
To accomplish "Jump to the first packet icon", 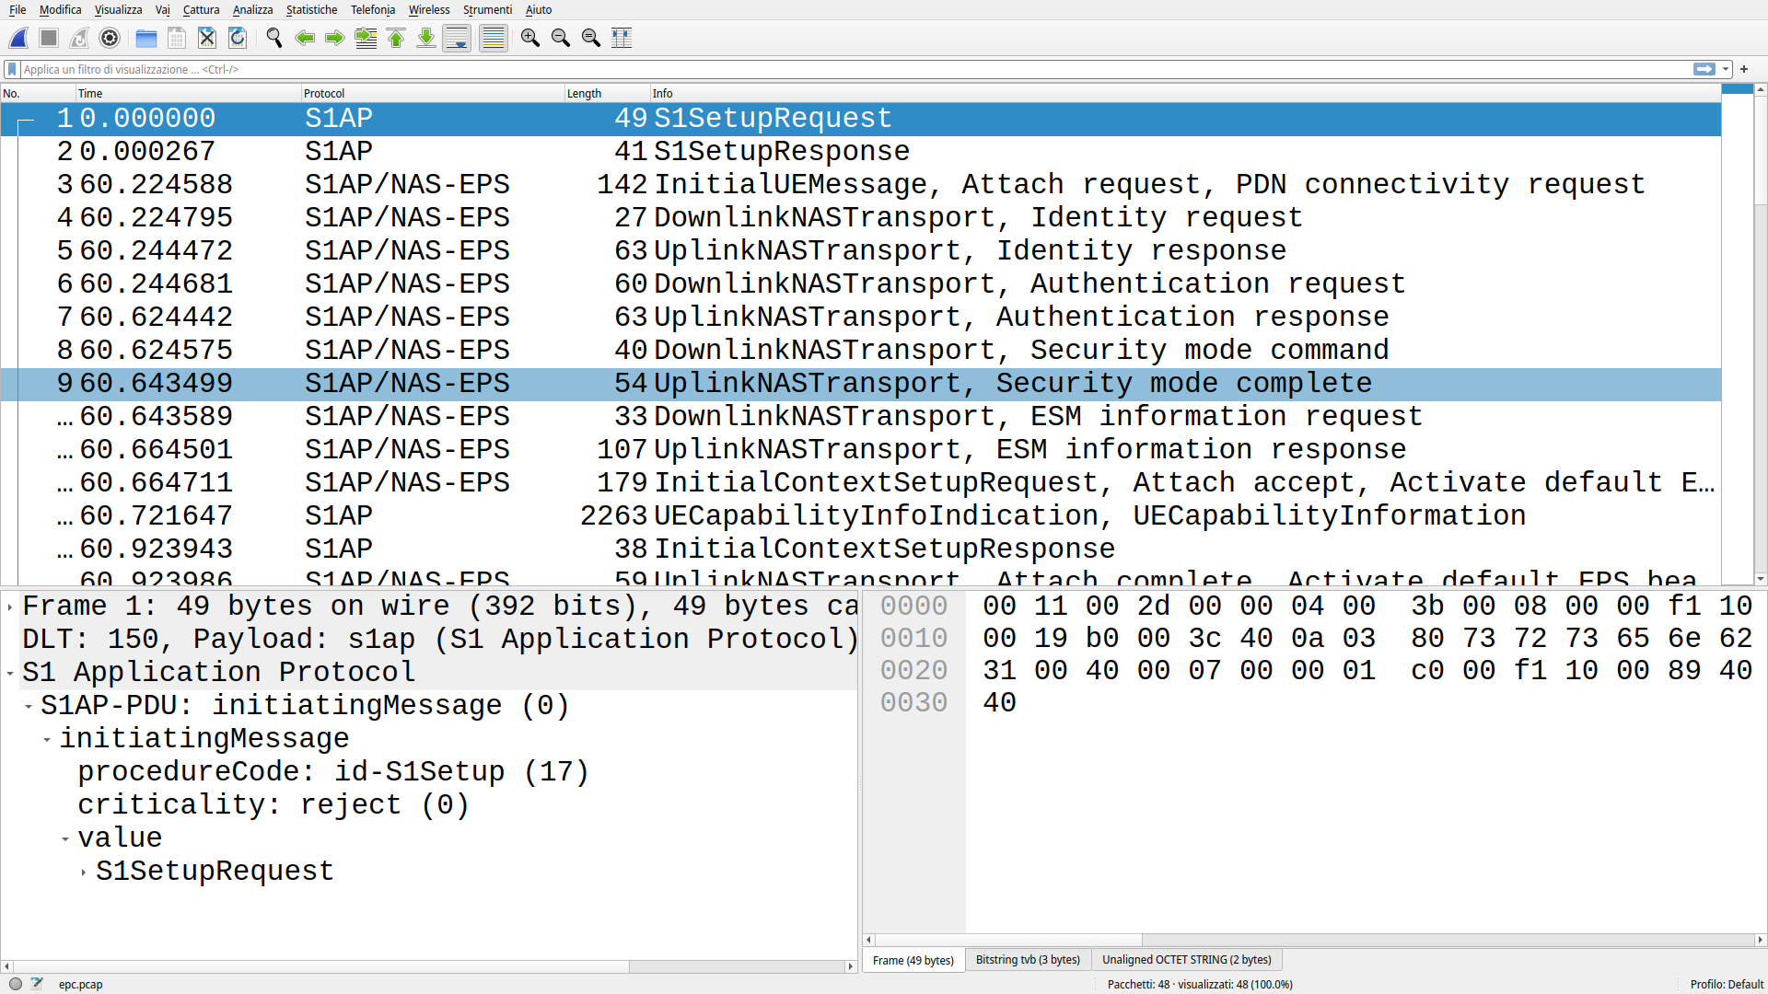I will coord(396,38).
